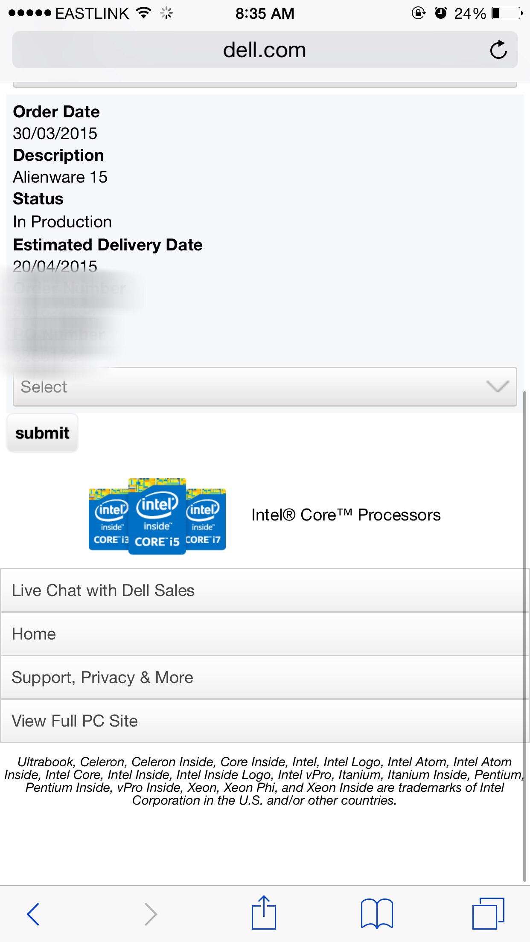Open Support, Privacy & More
Image resolution: width=530 pixels, height=942 pixels.
click(x=265, y=677)
